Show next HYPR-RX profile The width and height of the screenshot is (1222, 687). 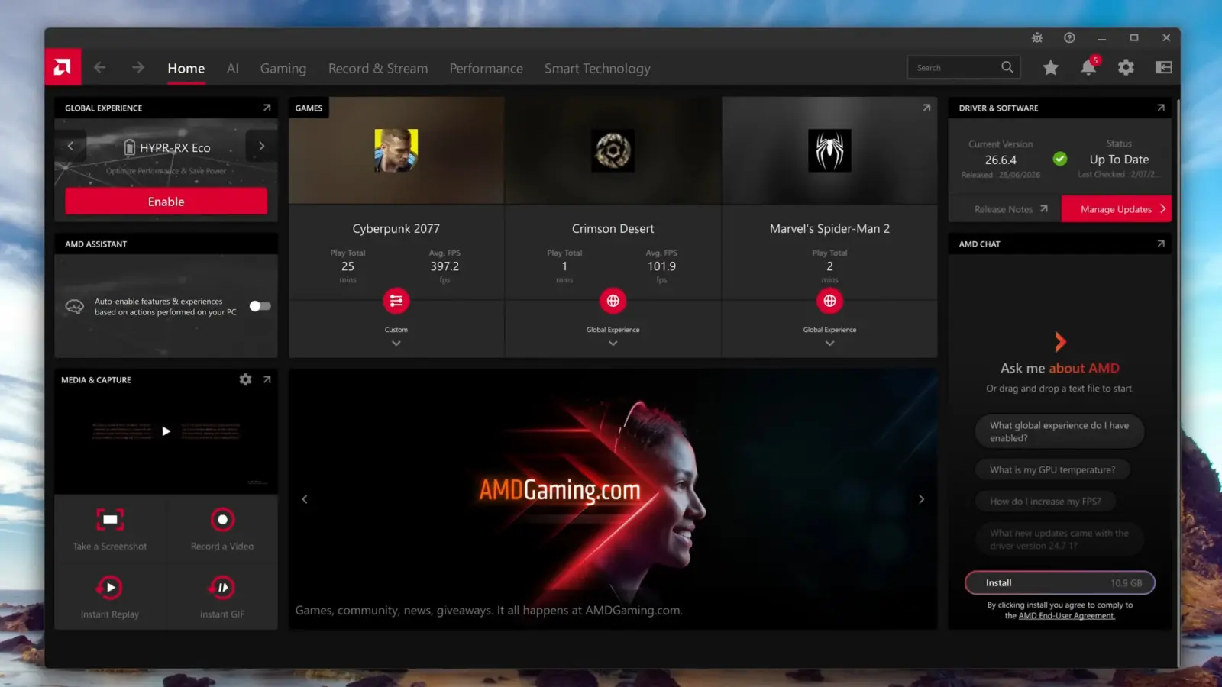(261, 146)
